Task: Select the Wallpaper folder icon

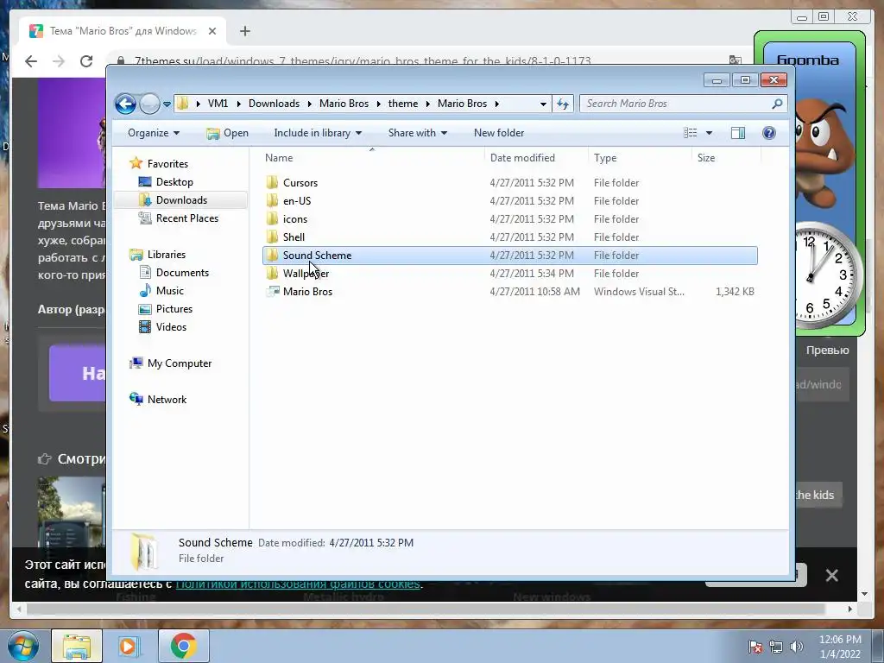Action: pos(272,273)
